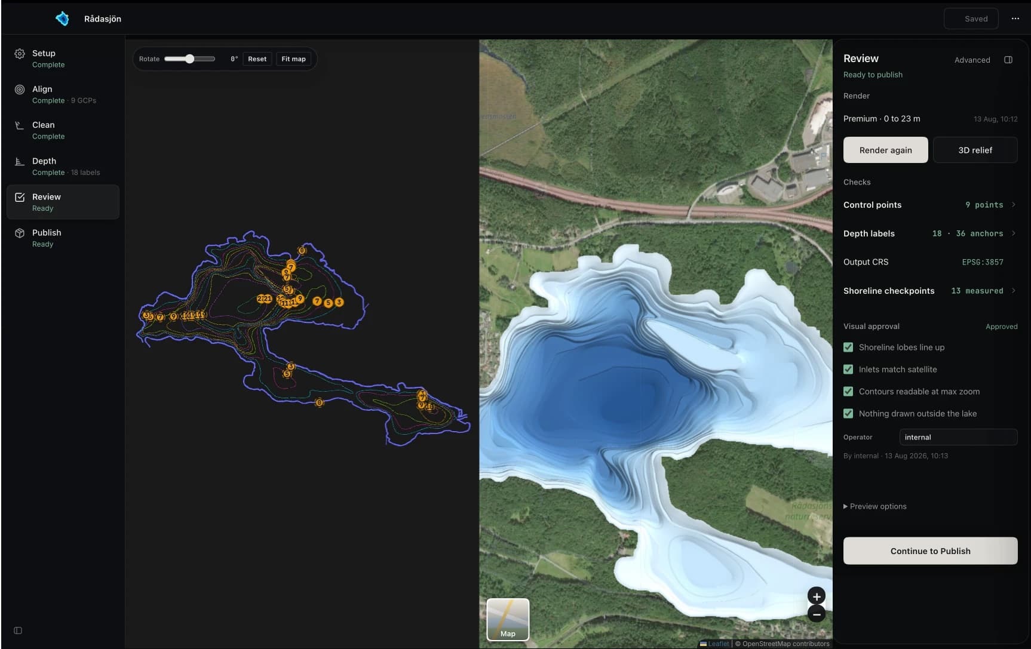This screenshot has height=649, width=1031.
Task: Zoom out on the map with minus
Action: click(817, 614)
